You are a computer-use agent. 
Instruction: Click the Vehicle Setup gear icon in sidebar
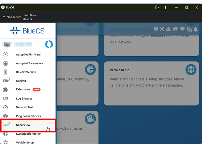click(5, 142)
